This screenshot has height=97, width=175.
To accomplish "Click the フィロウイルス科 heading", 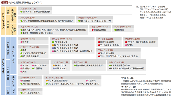I will [106, 39].
